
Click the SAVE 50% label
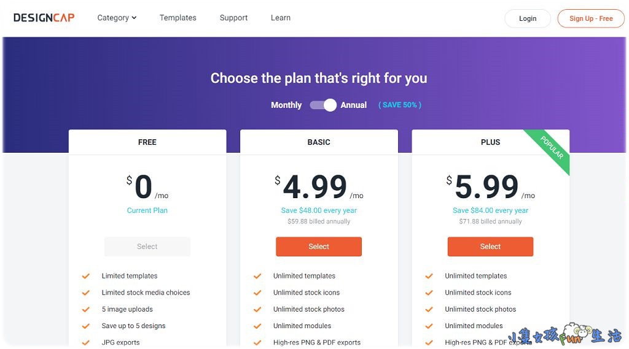coord(400,105)
